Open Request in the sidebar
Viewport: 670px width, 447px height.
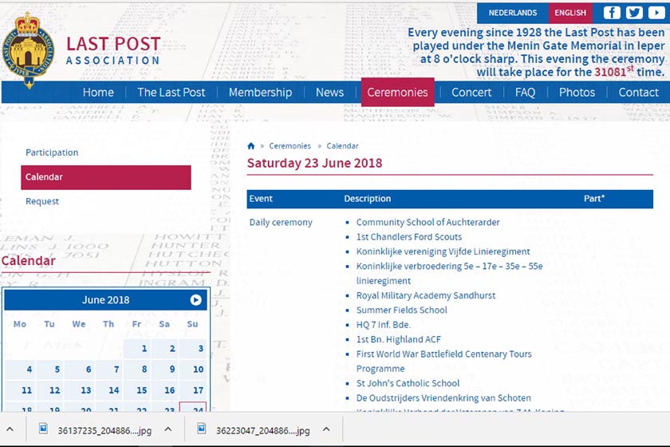[x=41, y=201]
